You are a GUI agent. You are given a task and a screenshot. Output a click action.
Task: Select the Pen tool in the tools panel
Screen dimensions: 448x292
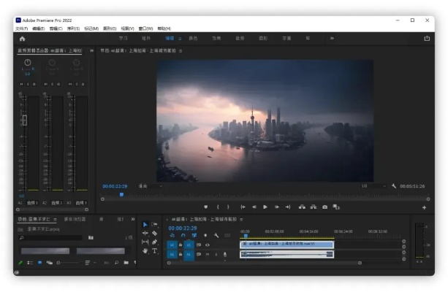click(x=155, y=242)
